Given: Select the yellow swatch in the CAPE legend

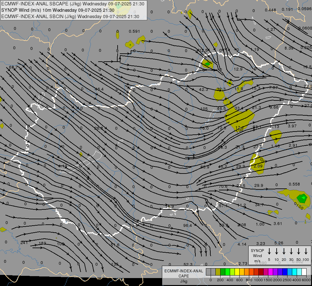Looking at the screenshot, I should (237, 272).
